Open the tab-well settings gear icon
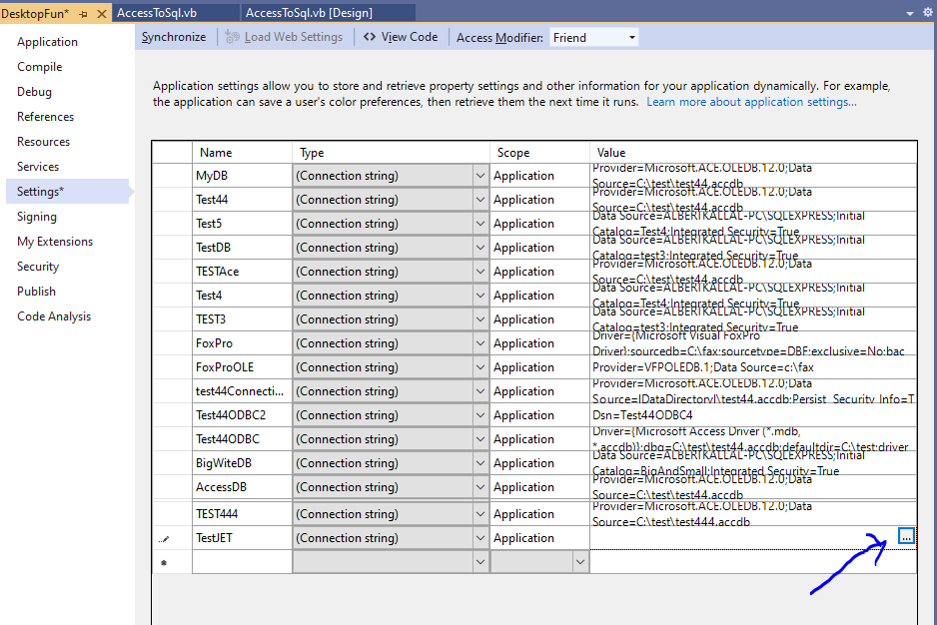 tap(927, 12)
